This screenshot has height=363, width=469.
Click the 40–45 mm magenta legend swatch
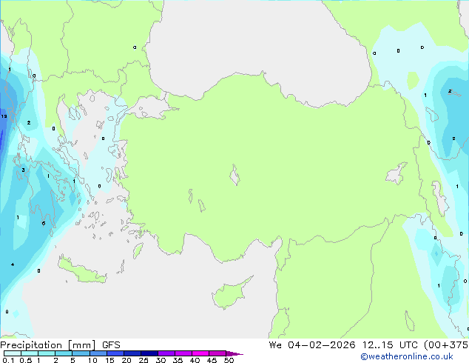[x=200, y=353]
